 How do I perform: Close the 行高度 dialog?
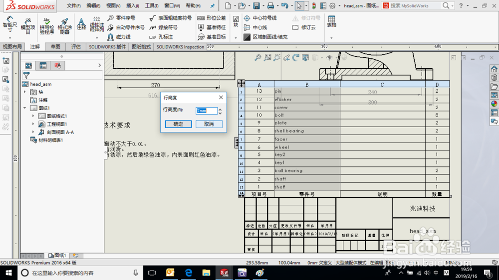pos(221,97)
